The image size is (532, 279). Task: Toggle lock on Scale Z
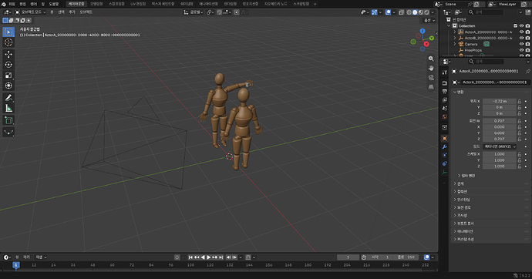click(x=520, y=166)
